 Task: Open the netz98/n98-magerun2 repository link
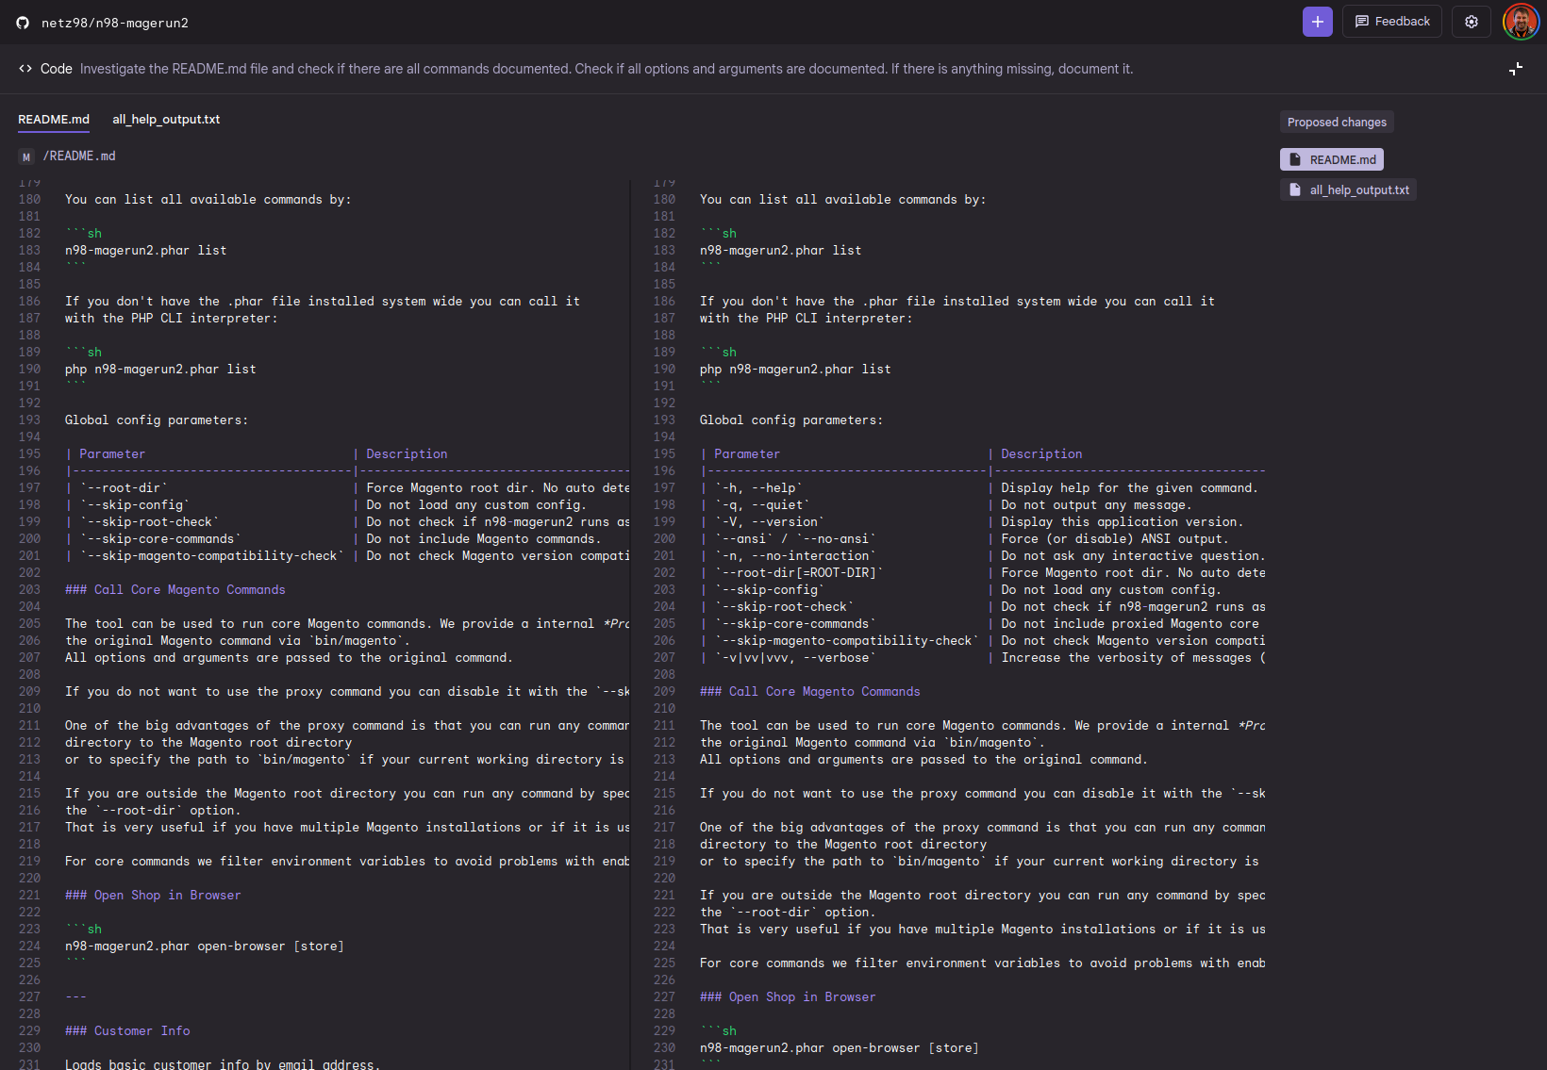click(115, 23)
